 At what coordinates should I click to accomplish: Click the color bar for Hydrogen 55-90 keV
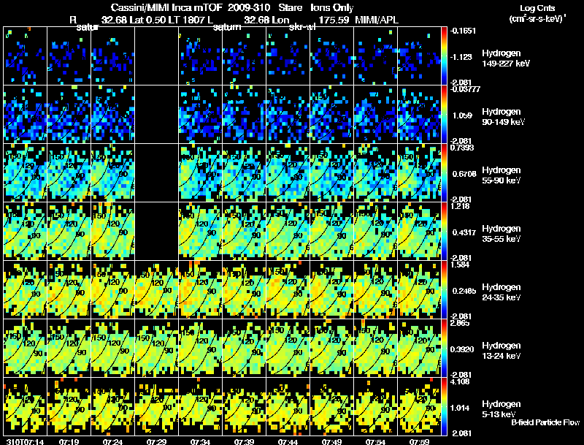click(444, 173)
